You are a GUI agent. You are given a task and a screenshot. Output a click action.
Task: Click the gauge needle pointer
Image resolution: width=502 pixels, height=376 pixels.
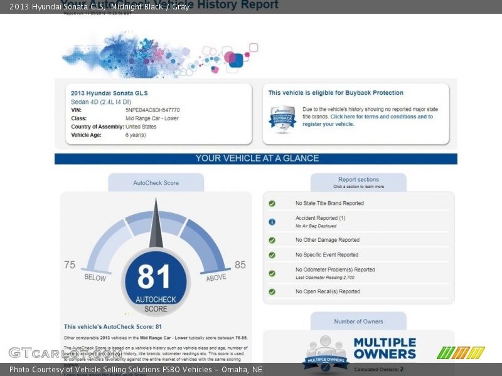click(156, 223)
